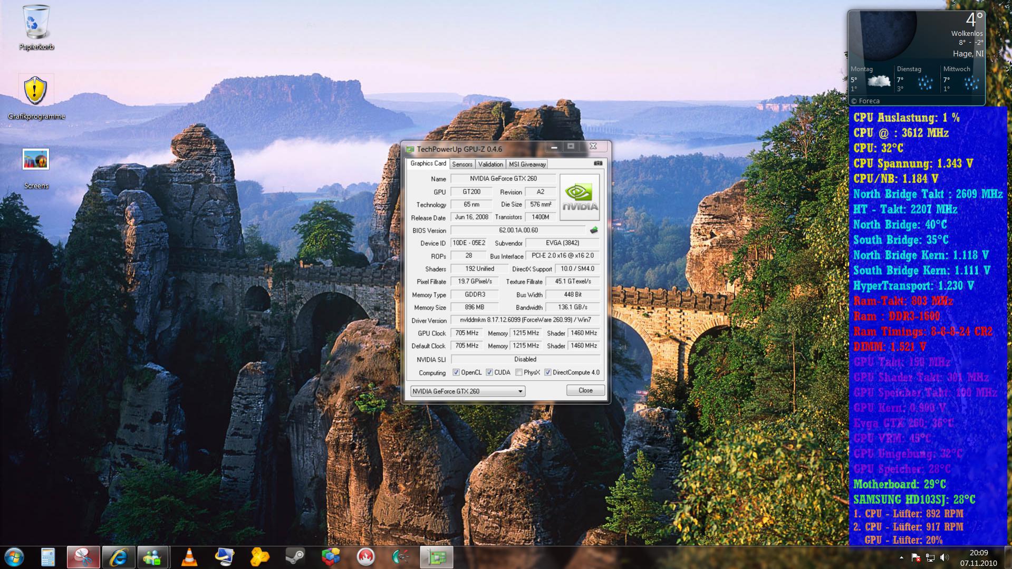The image size is (1012, 569).
Task: Click the Montag forecast in weather gadget
Action: tap(871, 79)
